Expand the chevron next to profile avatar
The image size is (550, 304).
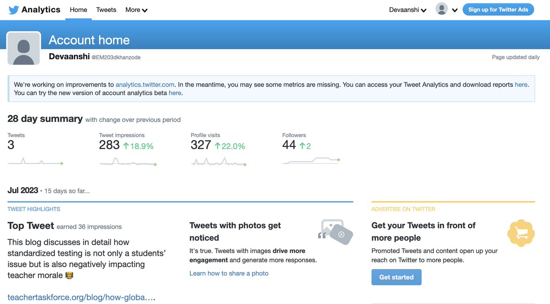point(455,10)
